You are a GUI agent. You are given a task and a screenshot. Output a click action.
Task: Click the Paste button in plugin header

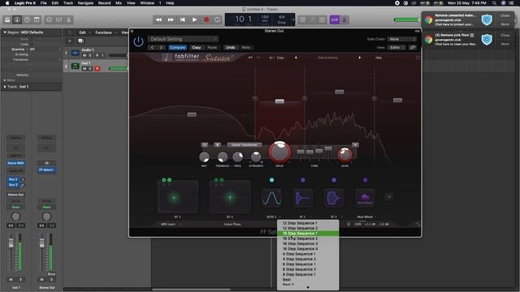212,48
